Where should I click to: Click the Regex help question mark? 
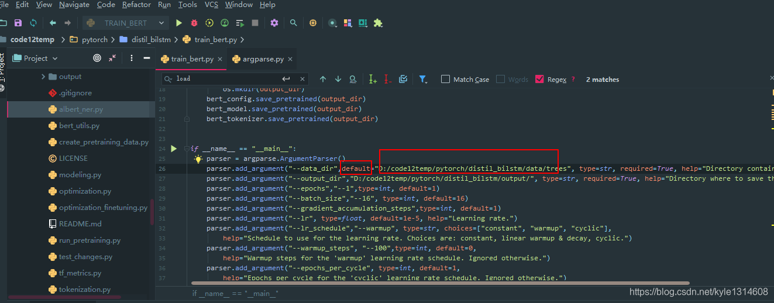click(x=573, y=79)
